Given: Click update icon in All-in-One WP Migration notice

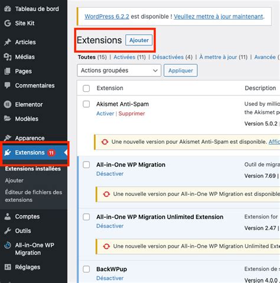Looking at the screenshot, I should tap(106, 194).
